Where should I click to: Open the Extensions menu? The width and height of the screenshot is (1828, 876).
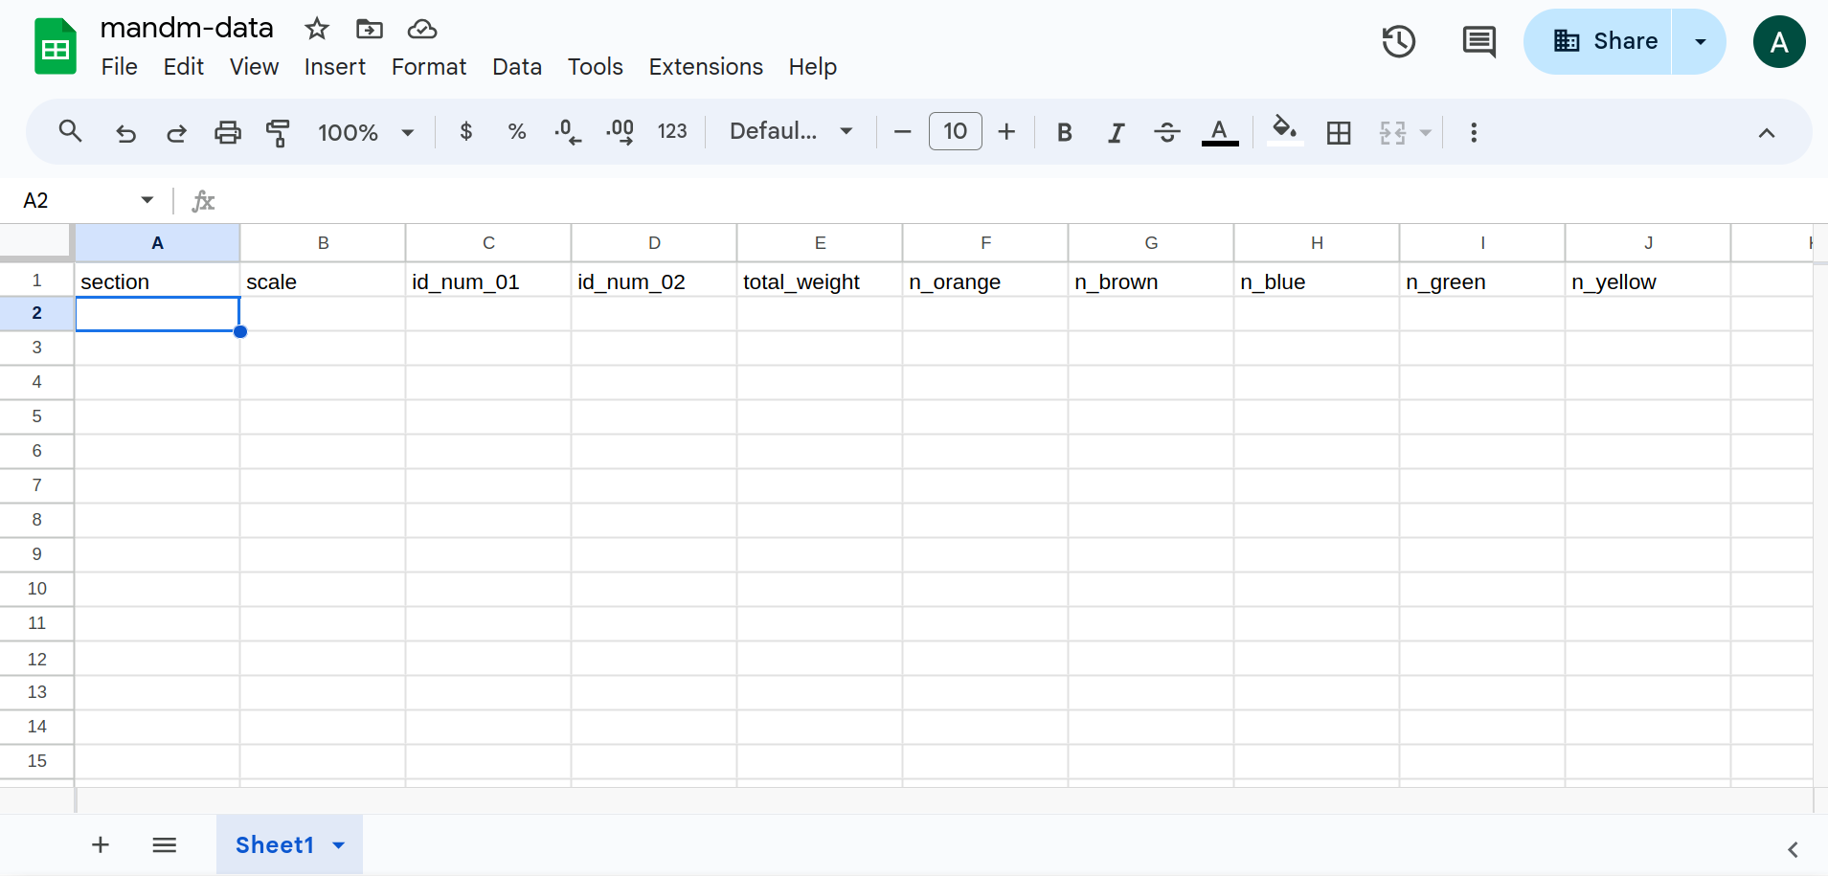tap(706, 67)
